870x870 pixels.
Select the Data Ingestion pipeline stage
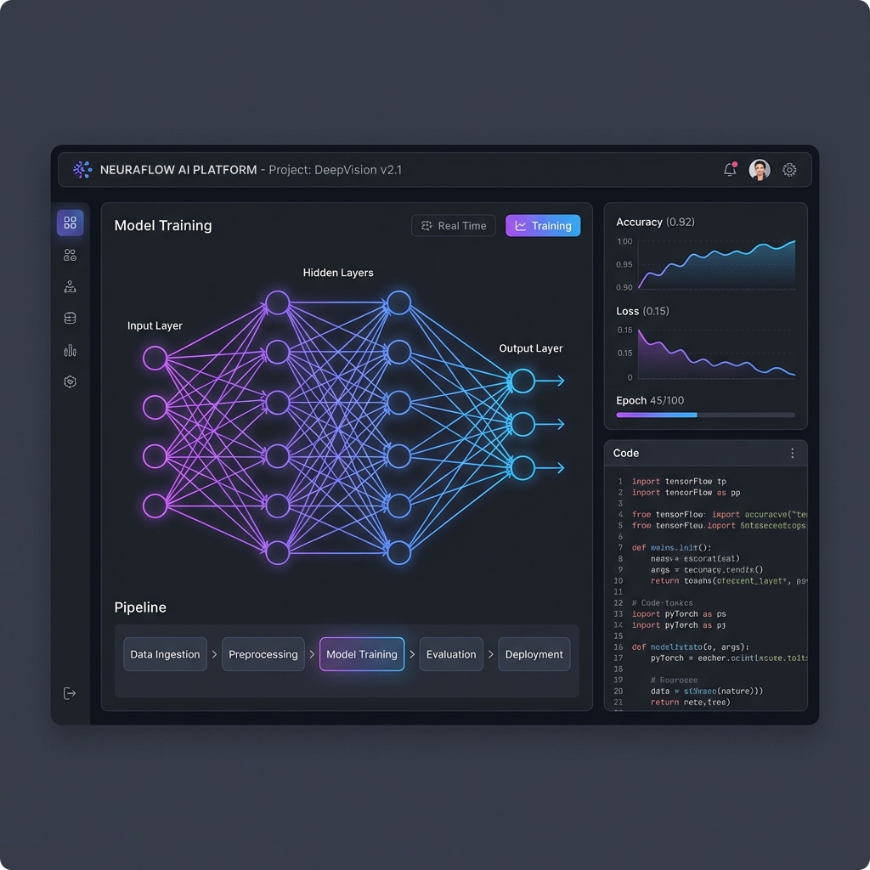[x=165, y=654]
